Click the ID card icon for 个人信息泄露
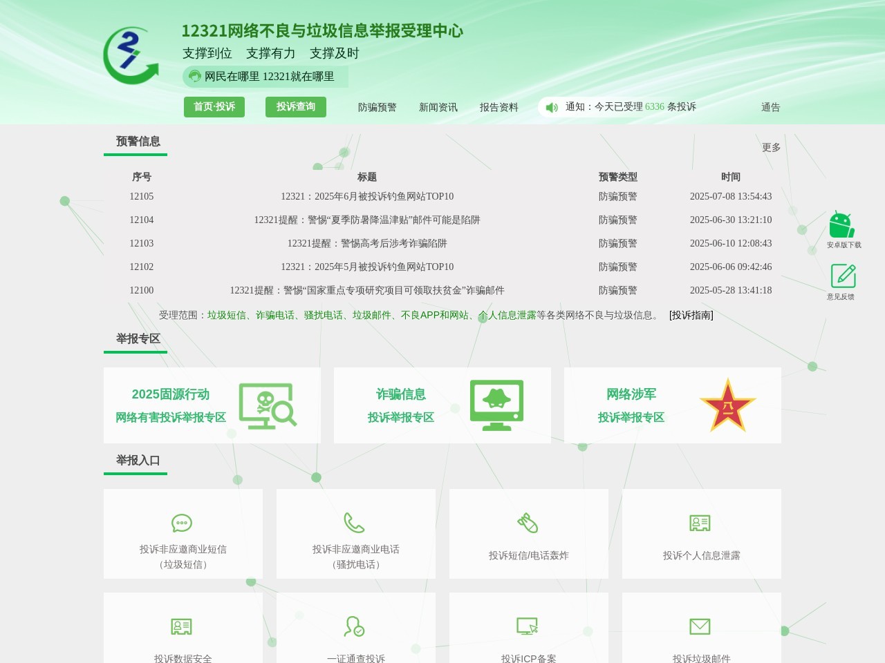 (x=700, y=523)
